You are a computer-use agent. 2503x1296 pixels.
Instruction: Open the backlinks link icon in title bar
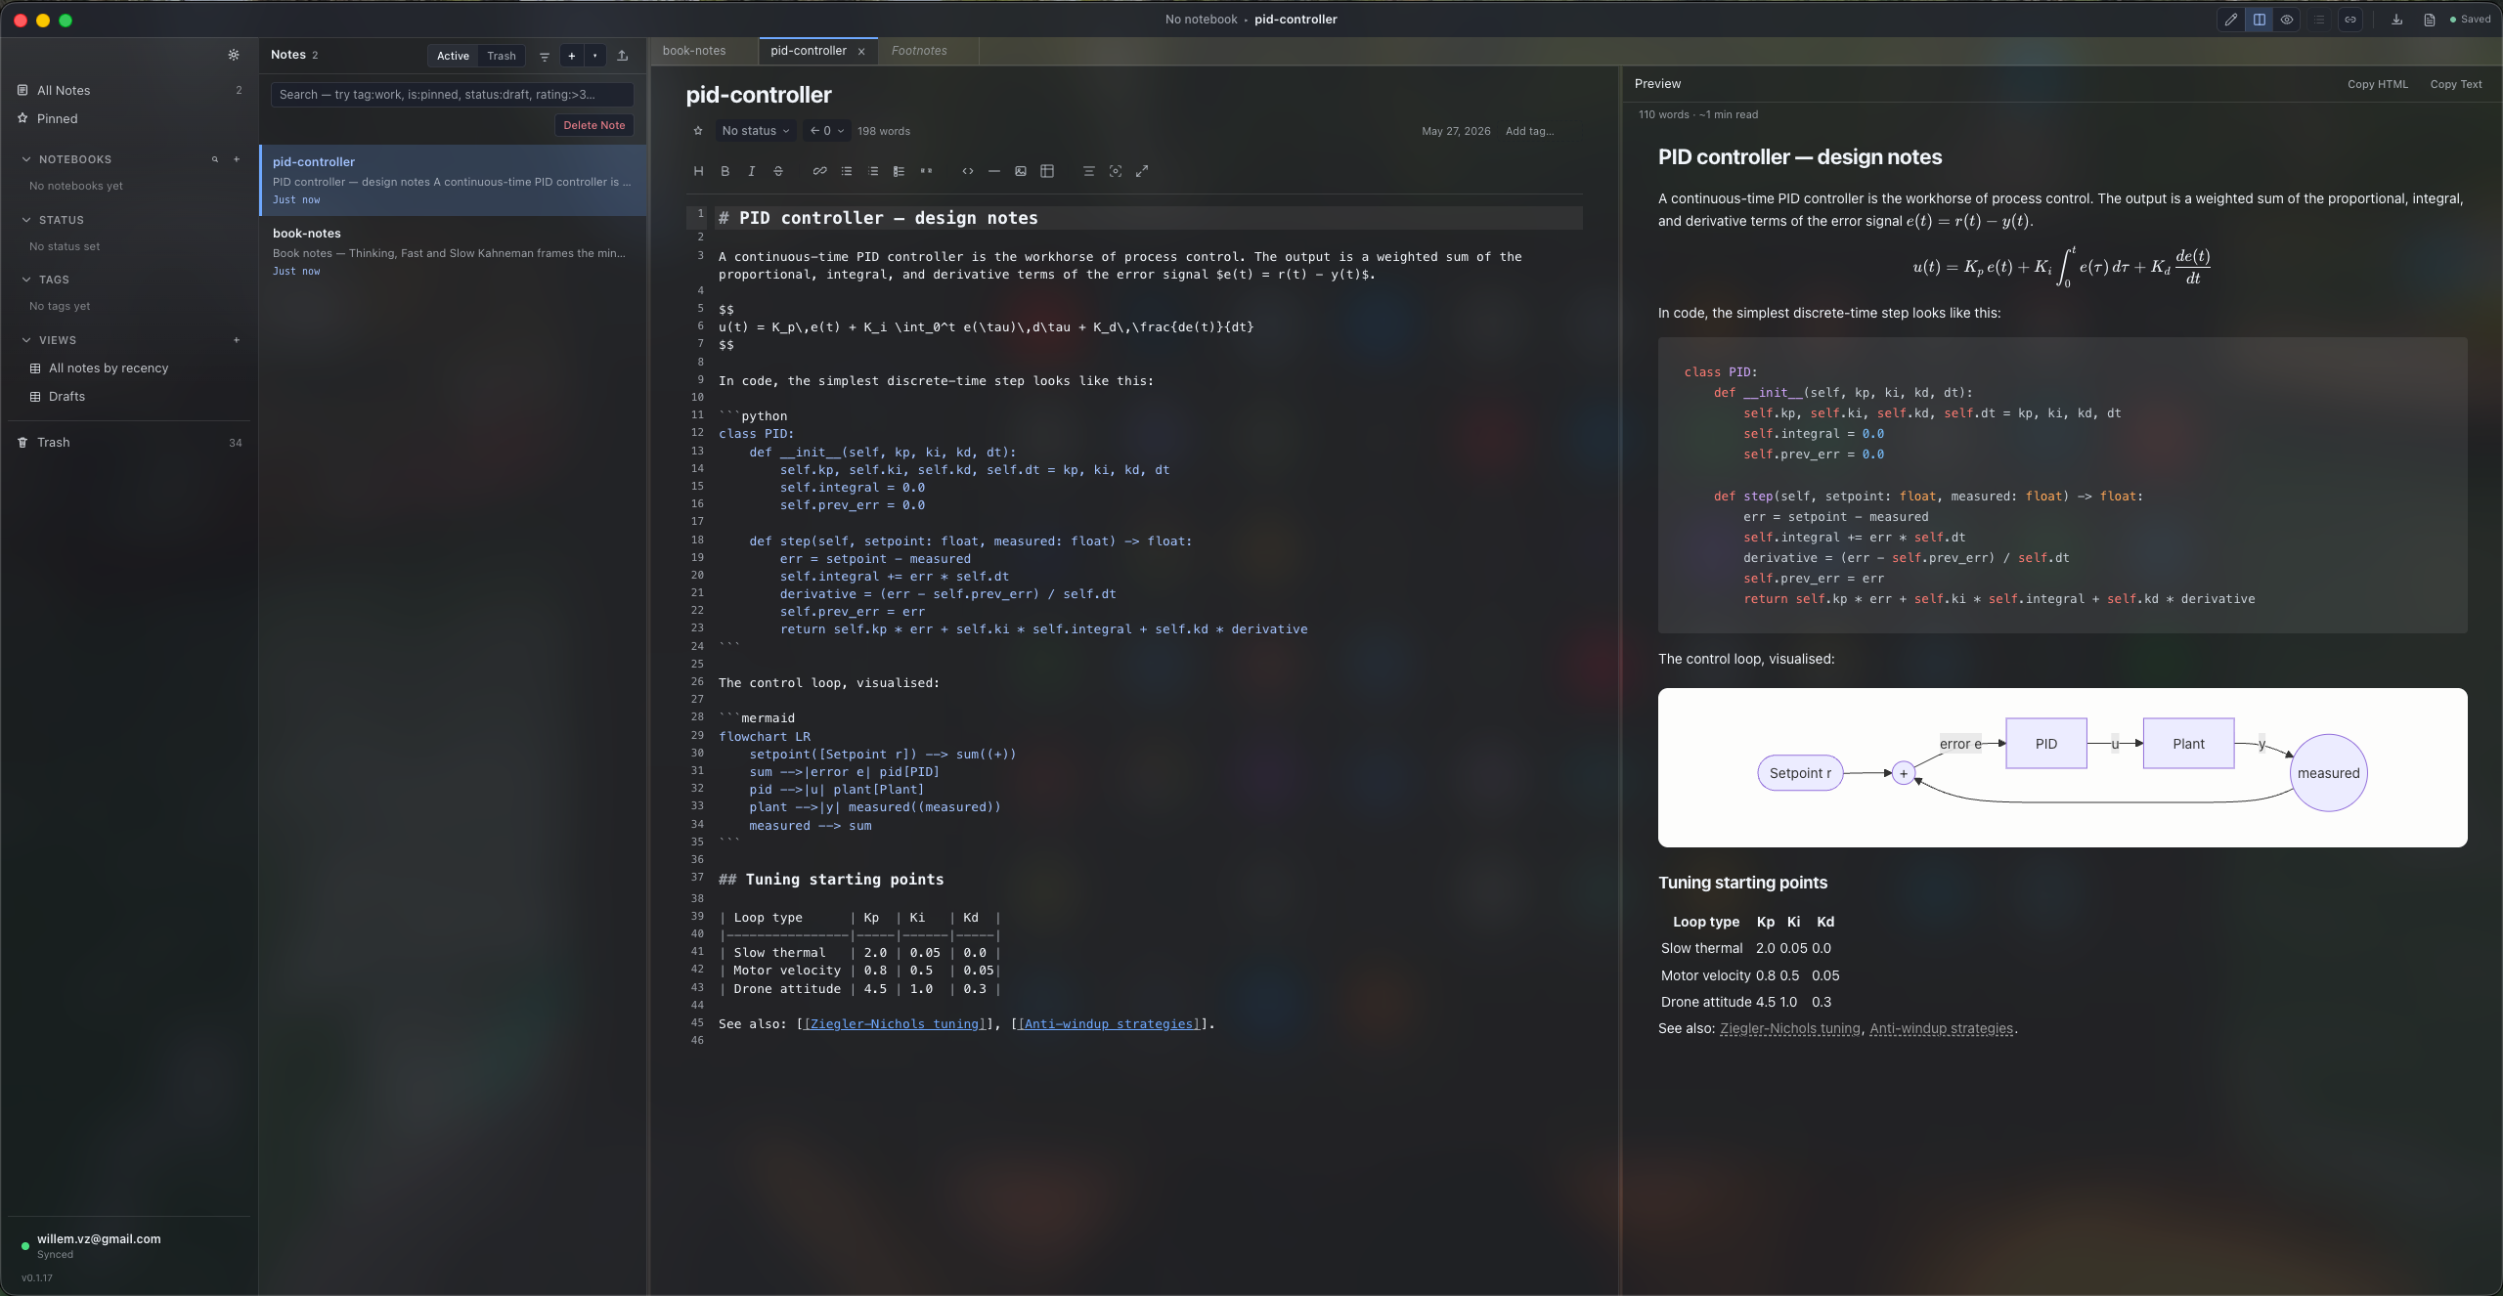click(2350, 20)
